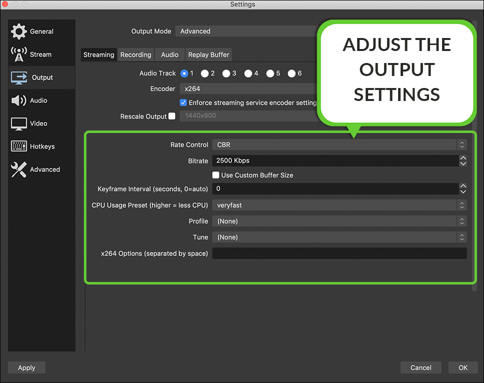
Task: Open the Tune dropdown
Action: 340,237
